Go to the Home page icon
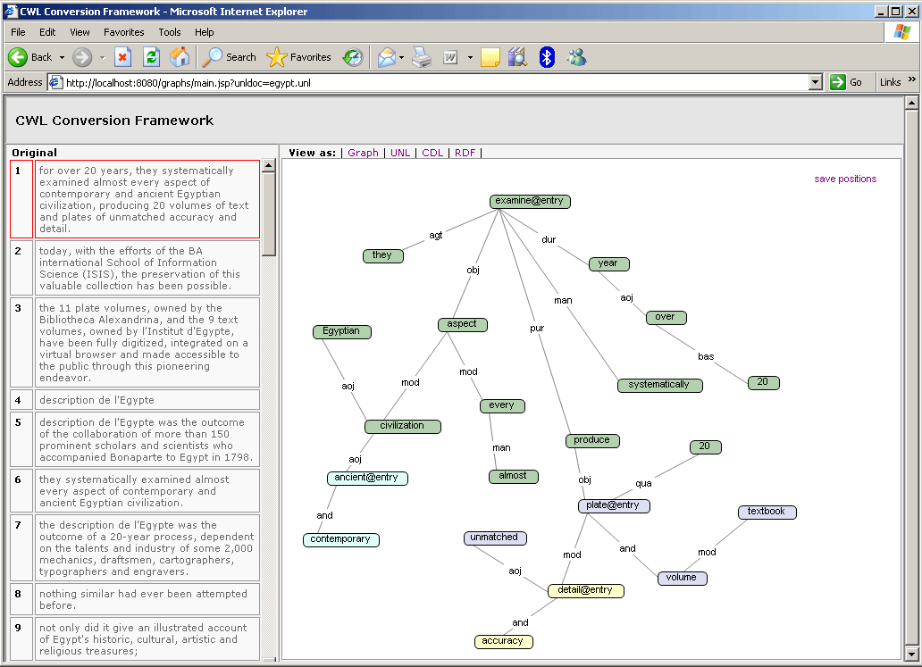The width and height of the screenshot is (922, 667). (x=180, y=57)
